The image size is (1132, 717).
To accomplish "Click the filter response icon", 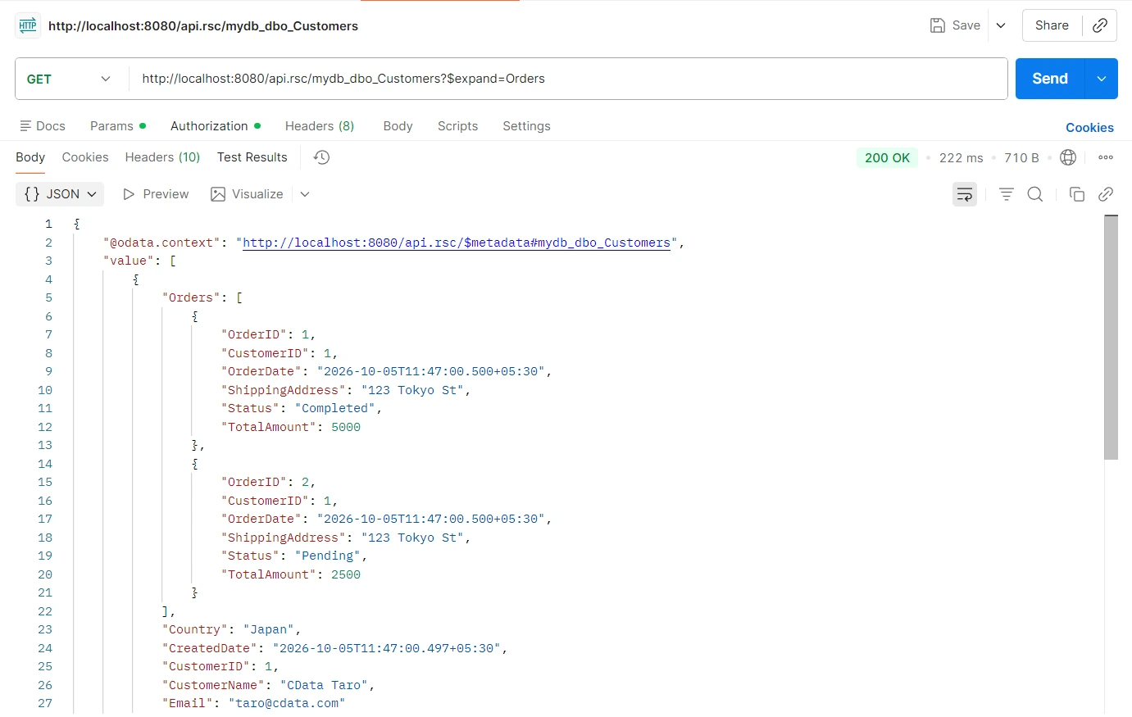I will (1007, 194).
